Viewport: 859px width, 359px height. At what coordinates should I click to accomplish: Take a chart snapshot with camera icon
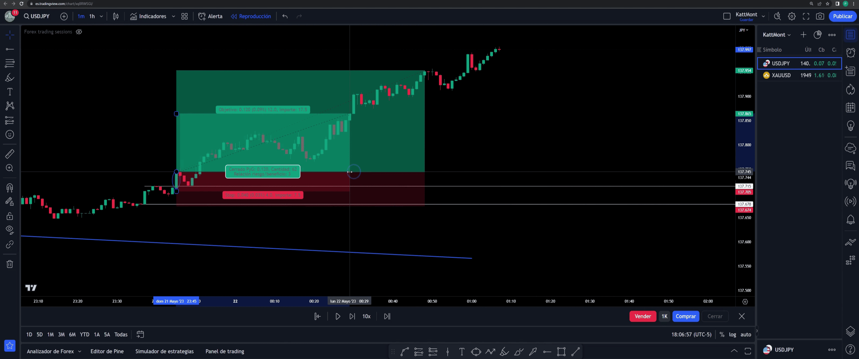pyautogui.click(x=820, y=16)
